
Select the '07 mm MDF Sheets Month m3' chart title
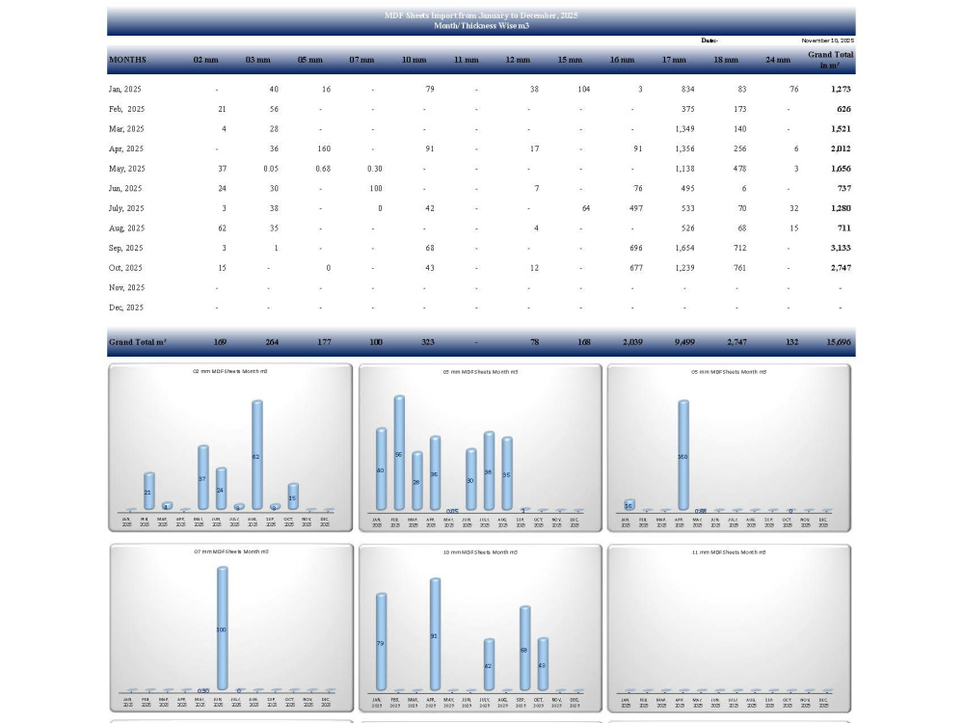231,551
